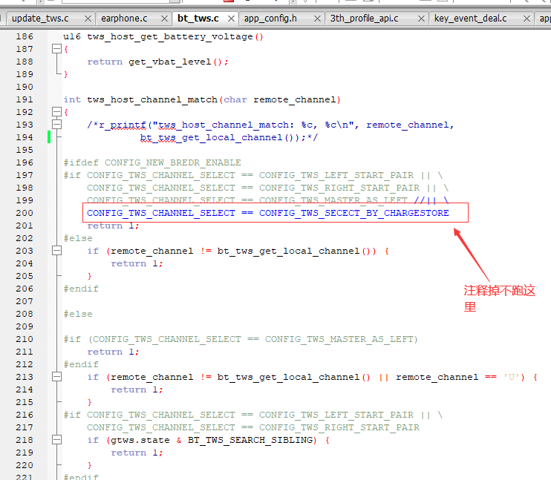
Task: Click line number 200 in the margin
Action: tap(25, 213)
